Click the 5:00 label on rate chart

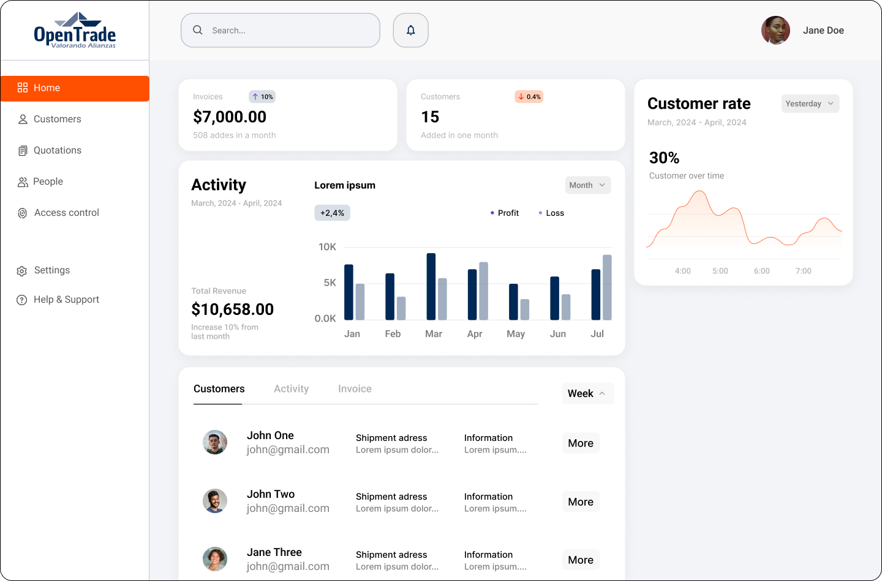click(720, 271)
